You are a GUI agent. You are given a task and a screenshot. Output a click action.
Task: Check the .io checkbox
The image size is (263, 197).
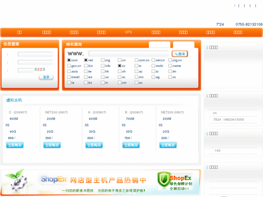pyautogui.click(x=153, y=71)
